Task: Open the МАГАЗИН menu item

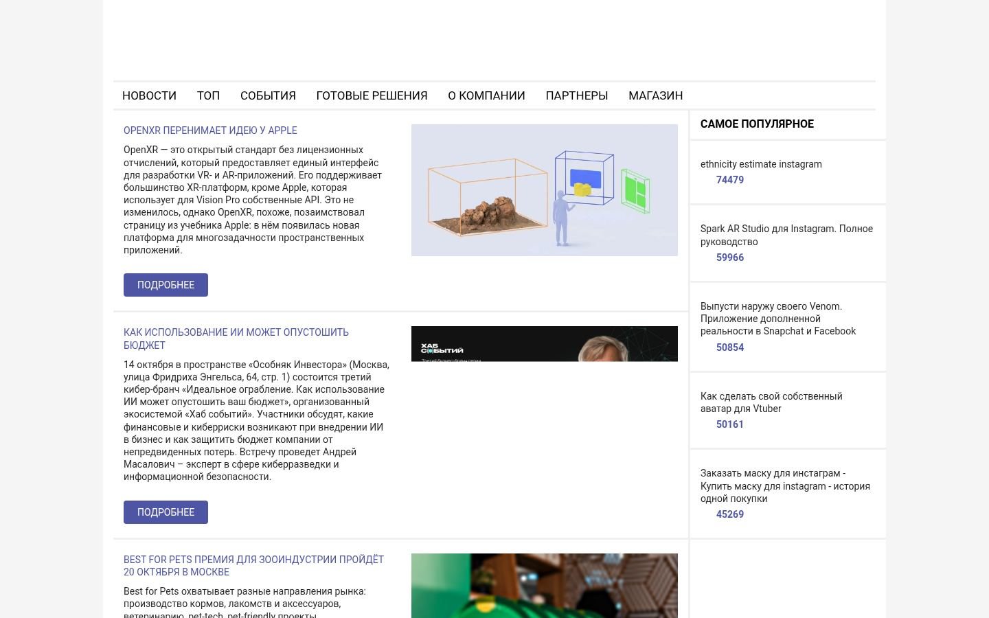Action: click(x=655, y=95)
